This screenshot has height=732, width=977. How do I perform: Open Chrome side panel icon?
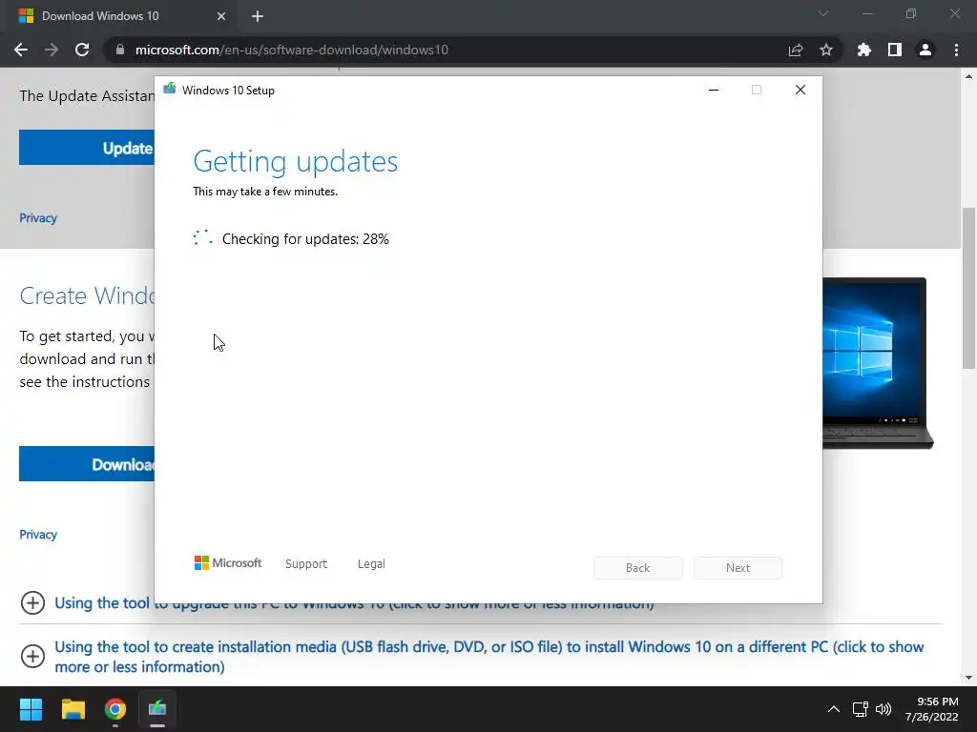(x=895, y=50)
